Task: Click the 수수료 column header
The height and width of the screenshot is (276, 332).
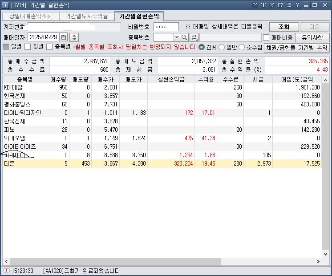Action: click(231, 79)
